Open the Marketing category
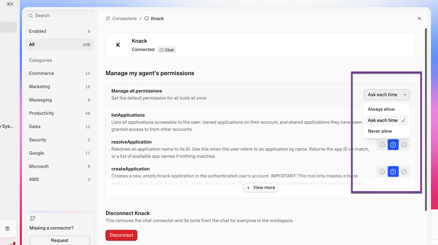 coord(60,87)
